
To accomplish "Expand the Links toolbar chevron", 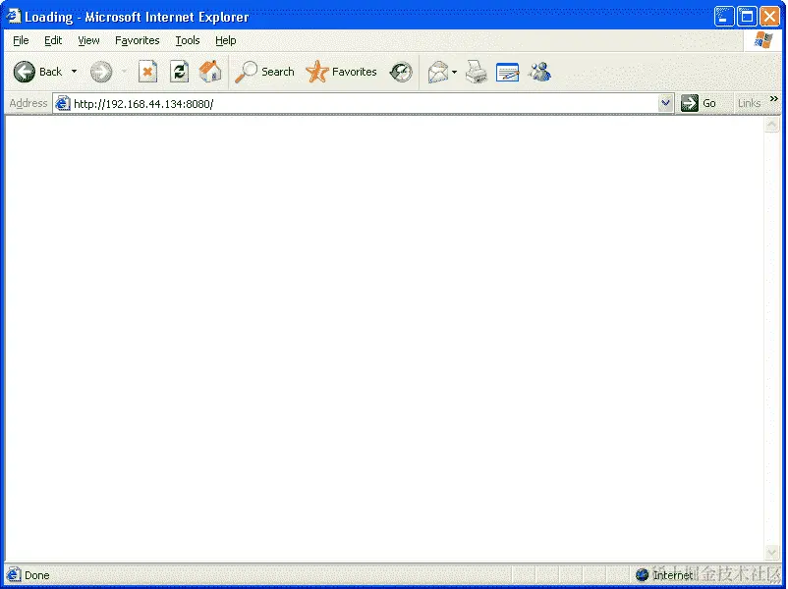I will tap(774, 99).
